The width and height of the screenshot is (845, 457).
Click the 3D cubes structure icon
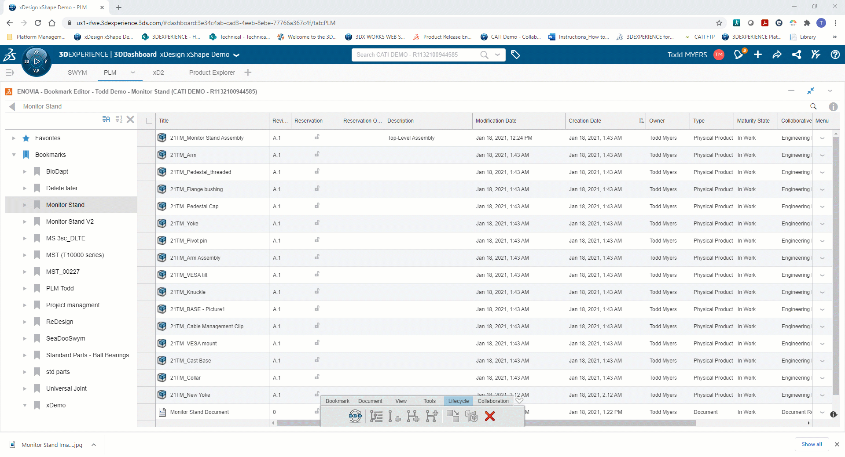click(x=471, y=416)
